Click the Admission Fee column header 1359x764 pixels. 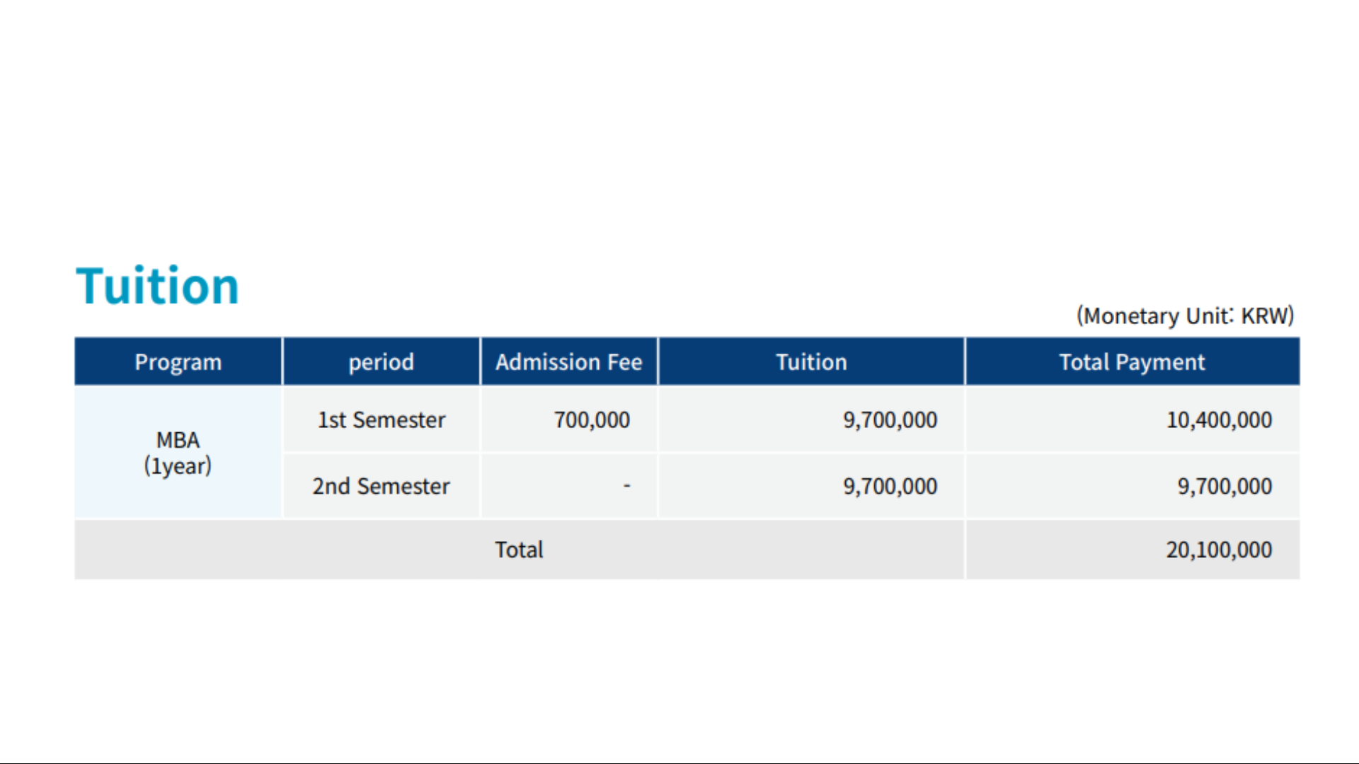point(569,361)
